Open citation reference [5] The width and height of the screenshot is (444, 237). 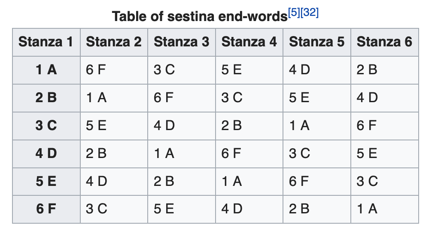point(295,13)
